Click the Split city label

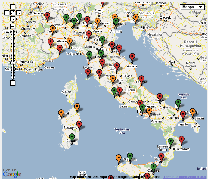[x=172, y=62]
